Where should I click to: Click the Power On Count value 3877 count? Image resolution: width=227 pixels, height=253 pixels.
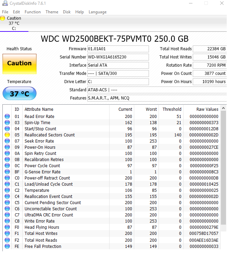pos(210,74)
